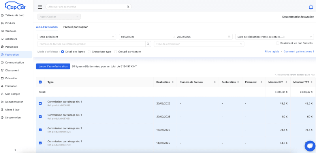This screenshot has width=316, height=153.
Task: Sort by Paiement column arrows
Action: coord(261,82)
